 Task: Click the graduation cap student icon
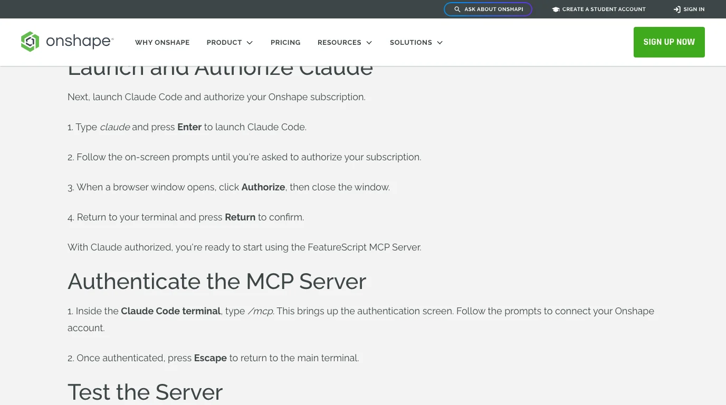556,9
